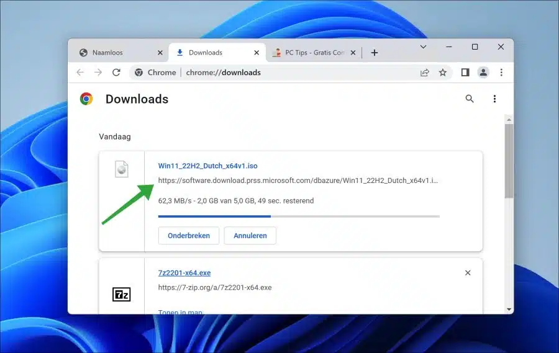Expand the tab search dropdown chevron
This screenshot has width=559, height=353.
[423, 47]
